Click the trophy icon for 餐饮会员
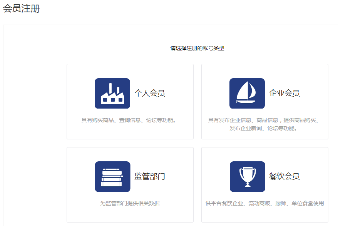 tap(248, 176)
